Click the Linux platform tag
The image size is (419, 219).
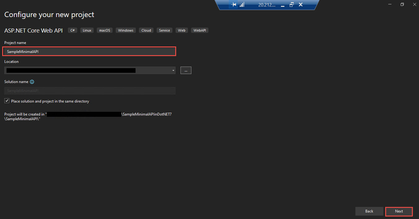point(87,30)
